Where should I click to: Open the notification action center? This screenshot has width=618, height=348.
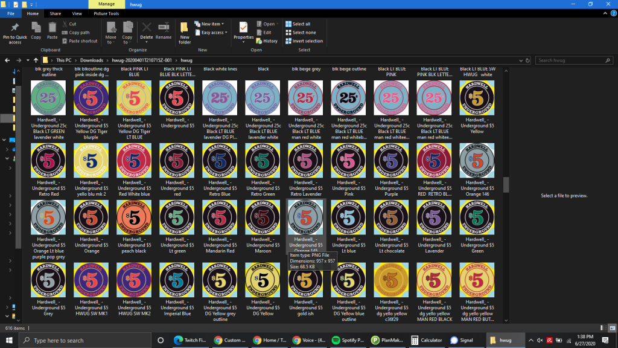[x=605, y=340]
